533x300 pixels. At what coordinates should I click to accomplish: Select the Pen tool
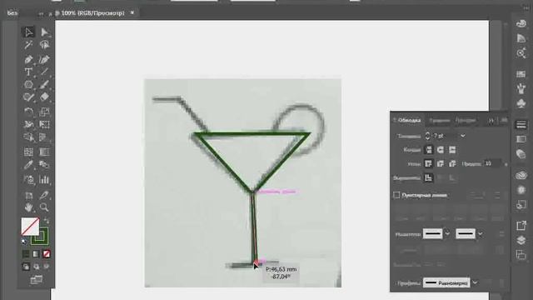coord(28,59)
